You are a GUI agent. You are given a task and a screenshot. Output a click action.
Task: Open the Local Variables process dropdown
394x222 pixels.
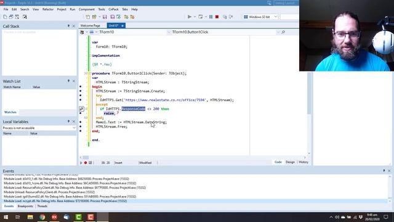[74, 128]
